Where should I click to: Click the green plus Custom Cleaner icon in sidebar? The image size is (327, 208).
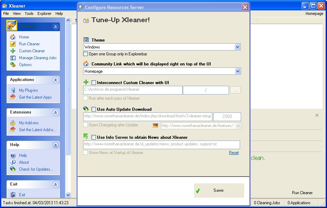(13, 51)
